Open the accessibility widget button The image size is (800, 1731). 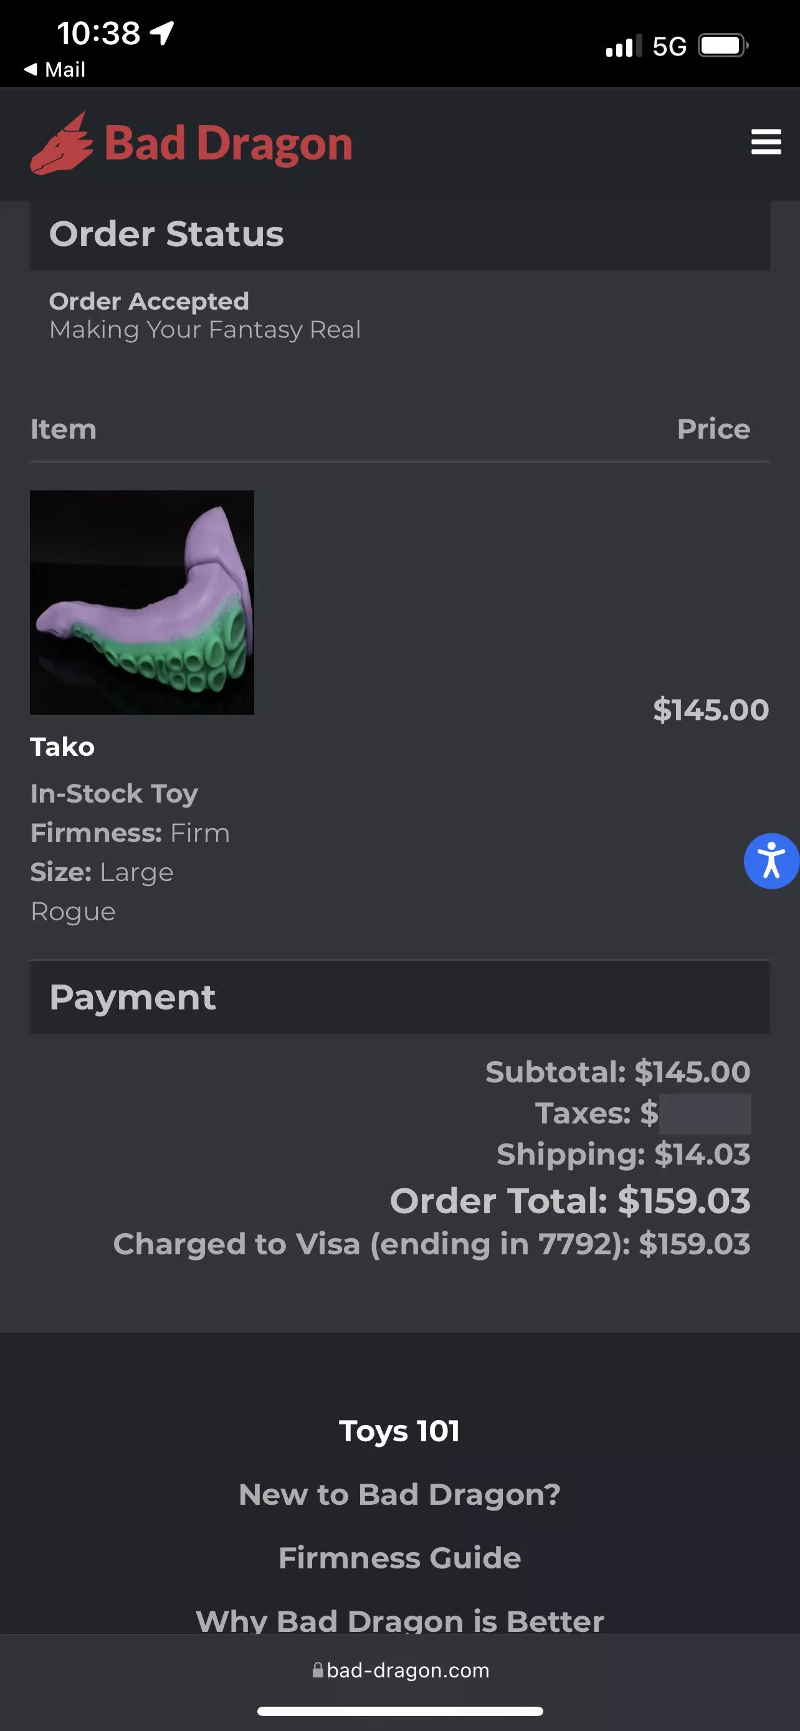[771, 861]
